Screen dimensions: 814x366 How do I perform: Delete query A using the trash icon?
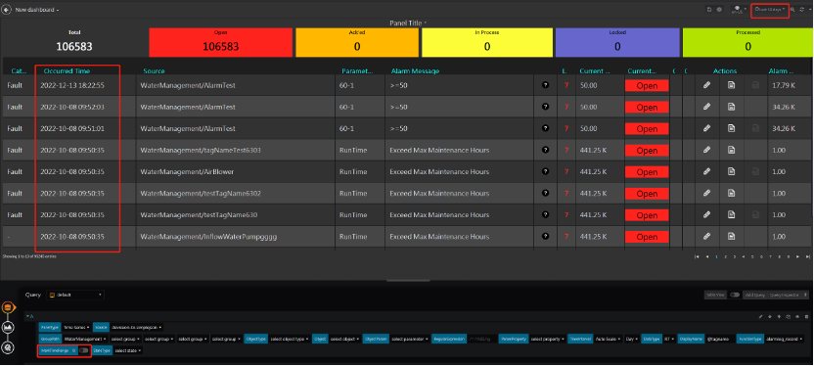point(806,316)
